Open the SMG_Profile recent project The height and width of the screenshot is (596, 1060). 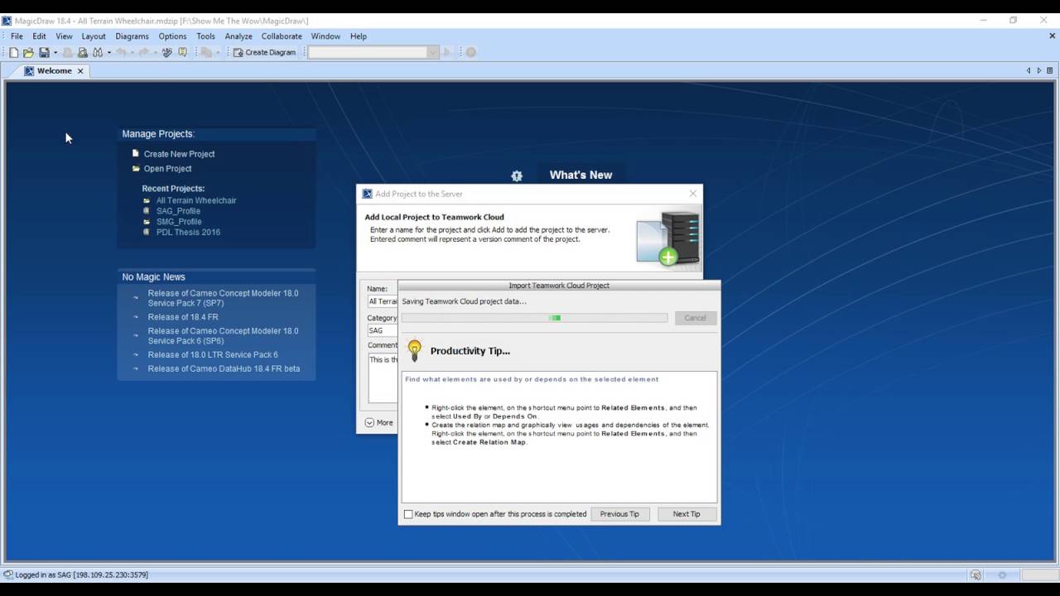179,222
